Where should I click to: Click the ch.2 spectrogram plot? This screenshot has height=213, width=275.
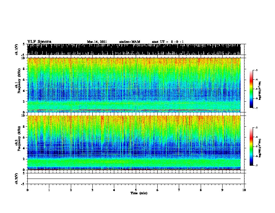(x=134, y=143)
